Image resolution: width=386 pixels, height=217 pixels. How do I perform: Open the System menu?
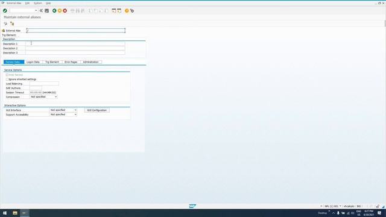[x=37, y=3]
